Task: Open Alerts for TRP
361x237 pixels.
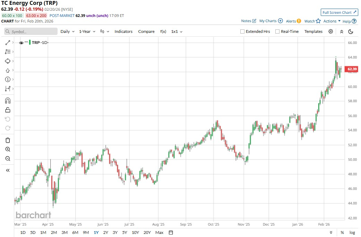Action: (x=293, y=21)
